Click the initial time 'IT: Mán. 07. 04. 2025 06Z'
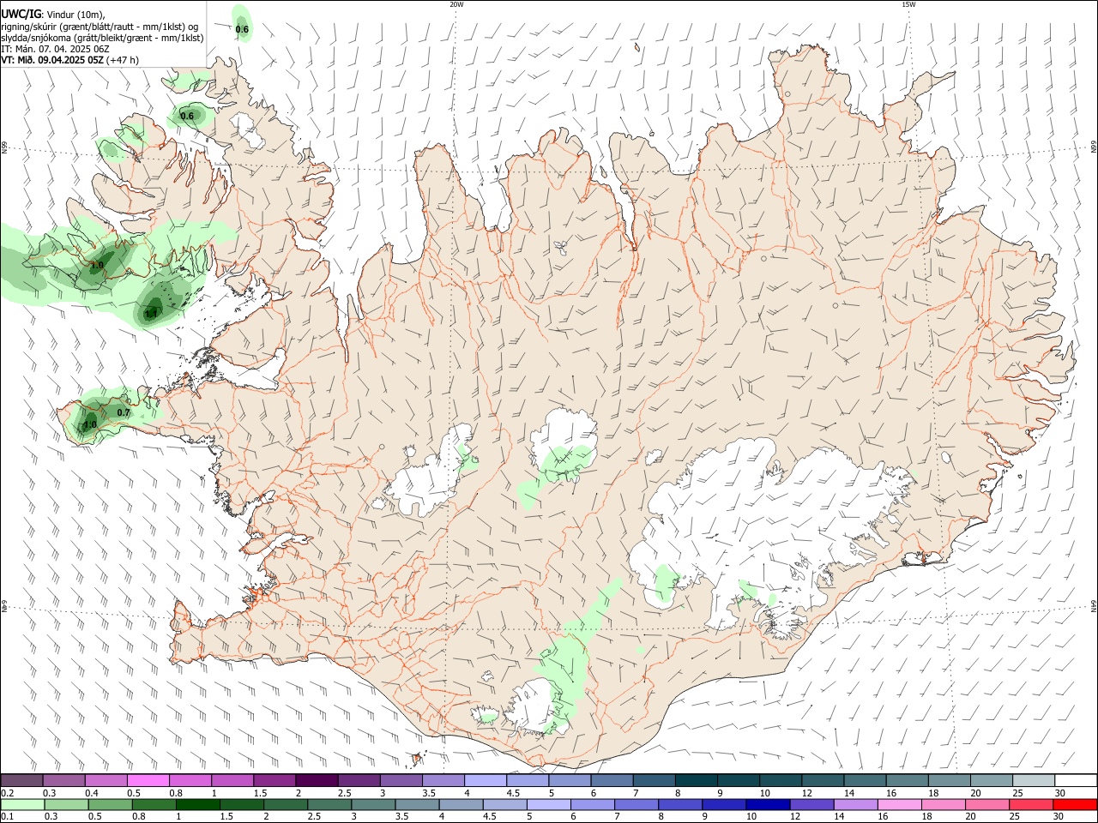The image size is (1098, 823). (x=55, y=49)
